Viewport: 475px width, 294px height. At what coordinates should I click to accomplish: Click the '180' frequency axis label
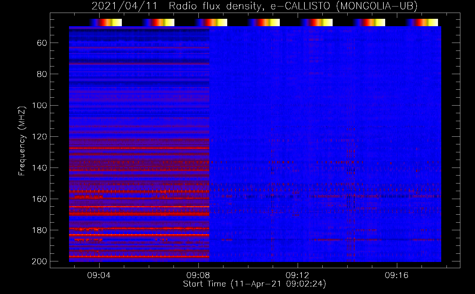click(39, 230)
